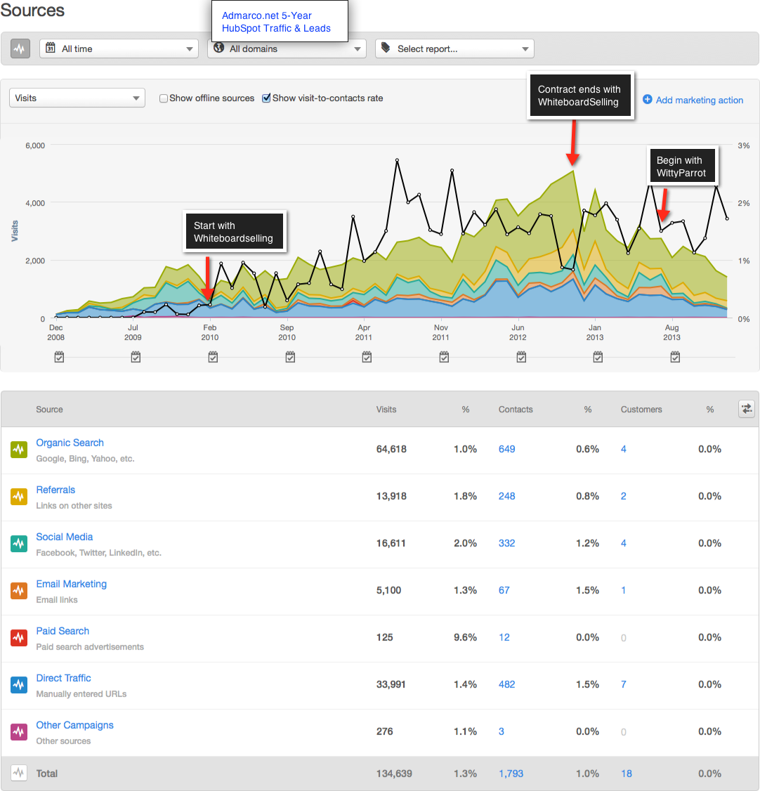Click the Visits column header

point(386,409)
